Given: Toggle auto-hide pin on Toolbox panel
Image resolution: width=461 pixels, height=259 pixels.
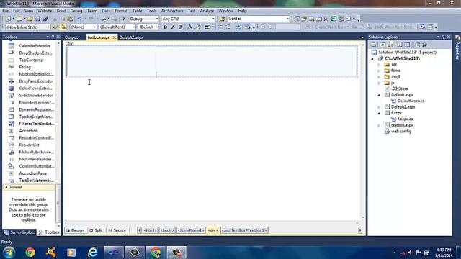Looking at the screenshot, I should (53, 37).
